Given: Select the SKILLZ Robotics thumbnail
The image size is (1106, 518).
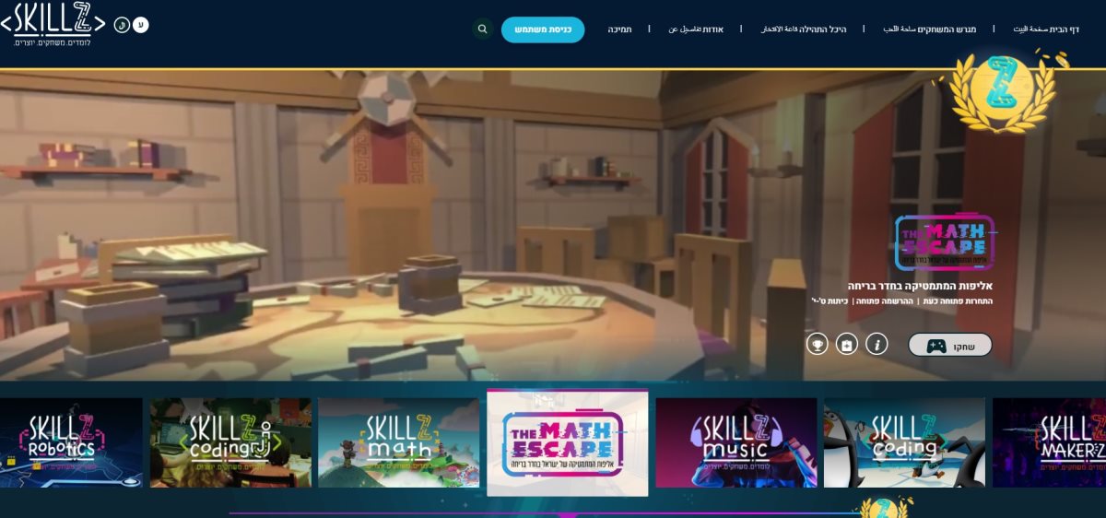Looking at the screenshot, I should 71,442.
